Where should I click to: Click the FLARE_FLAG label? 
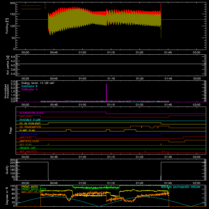click(27, 130)
